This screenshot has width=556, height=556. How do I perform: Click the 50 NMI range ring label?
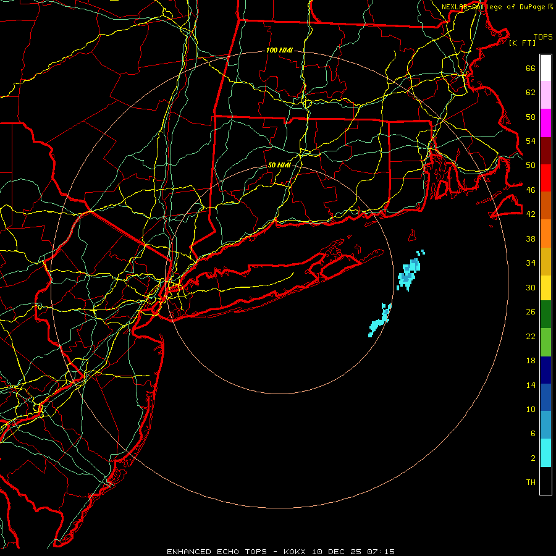pyautogui.click(x=279, y=165)
